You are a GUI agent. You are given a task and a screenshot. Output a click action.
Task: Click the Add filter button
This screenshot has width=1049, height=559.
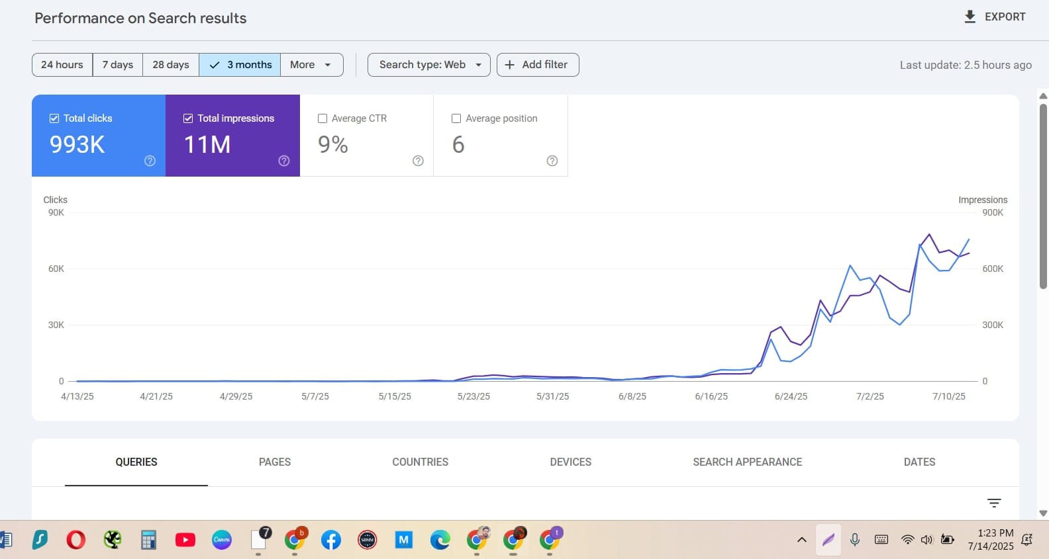coord(537,65)
